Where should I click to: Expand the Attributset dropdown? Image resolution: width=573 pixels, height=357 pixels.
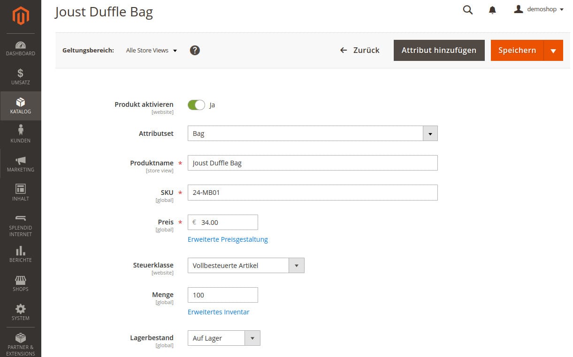(x=430, y=134)
